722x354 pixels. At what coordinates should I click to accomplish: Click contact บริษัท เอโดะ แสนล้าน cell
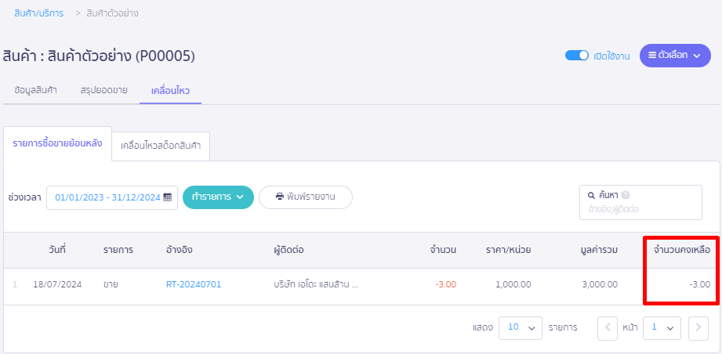tap(316, 284)
